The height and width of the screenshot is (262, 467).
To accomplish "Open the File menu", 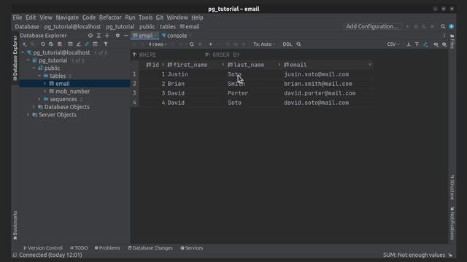I will 18,17.
